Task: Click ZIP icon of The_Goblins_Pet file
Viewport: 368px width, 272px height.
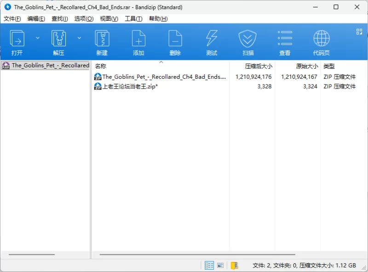Action: (98, 77)
